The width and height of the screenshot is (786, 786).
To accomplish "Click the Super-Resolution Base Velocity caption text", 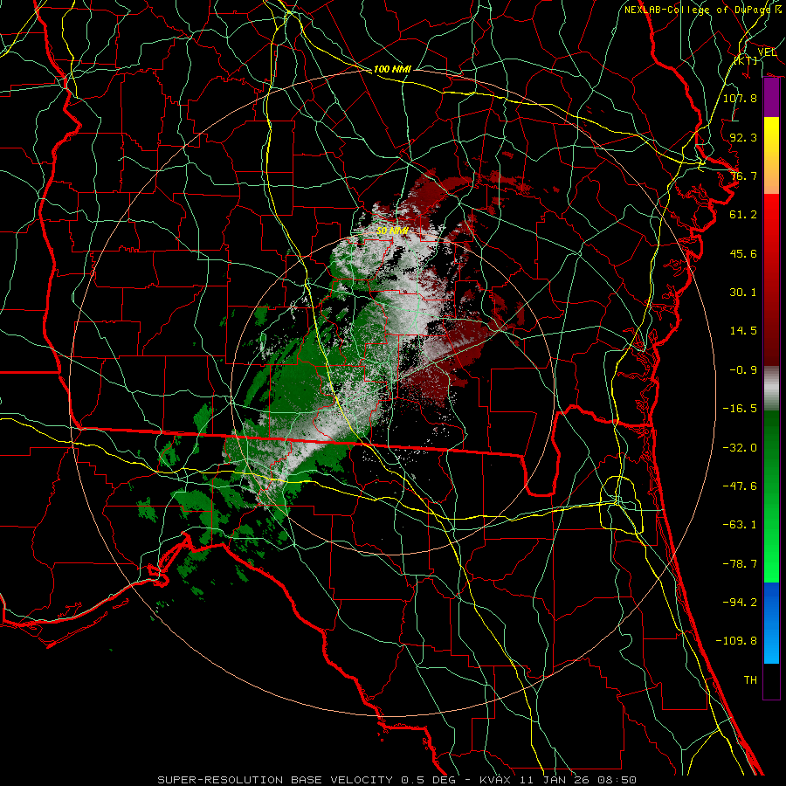I will click(397, 780).
